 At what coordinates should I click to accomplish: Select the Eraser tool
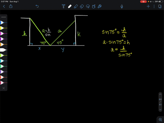(x=82, y=6)
